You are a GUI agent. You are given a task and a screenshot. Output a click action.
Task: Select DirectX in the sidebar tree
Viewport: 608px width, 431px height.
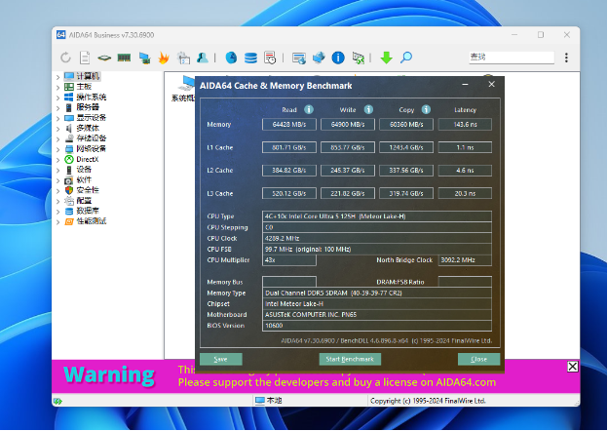[x=88, y=159]
